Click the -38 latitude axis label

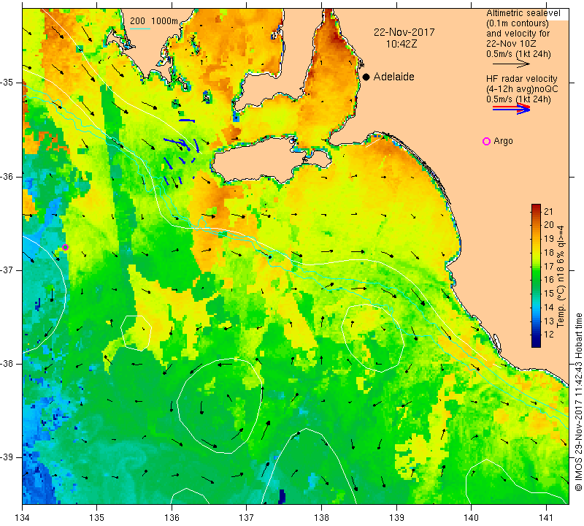tap(7, 364)
